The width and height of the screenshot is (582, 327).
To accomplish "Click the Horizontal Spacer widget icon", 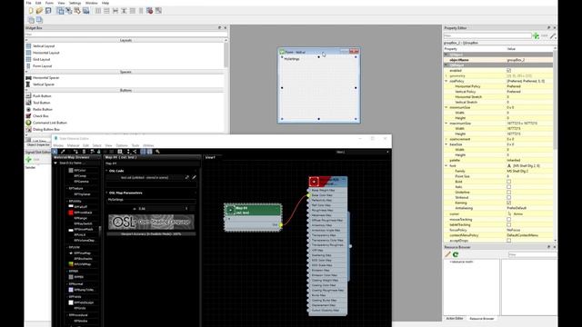I will [28, 78].
